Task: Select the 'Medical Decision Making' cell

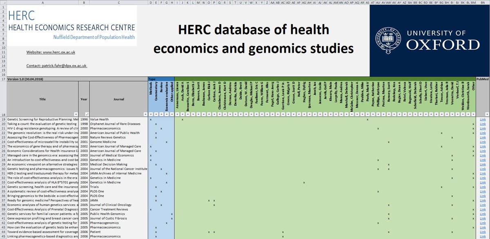Action: coord(118,164)
